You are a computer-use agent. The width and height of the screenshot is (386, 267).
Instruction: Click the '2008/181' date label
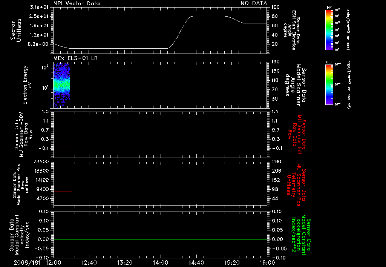27,262
